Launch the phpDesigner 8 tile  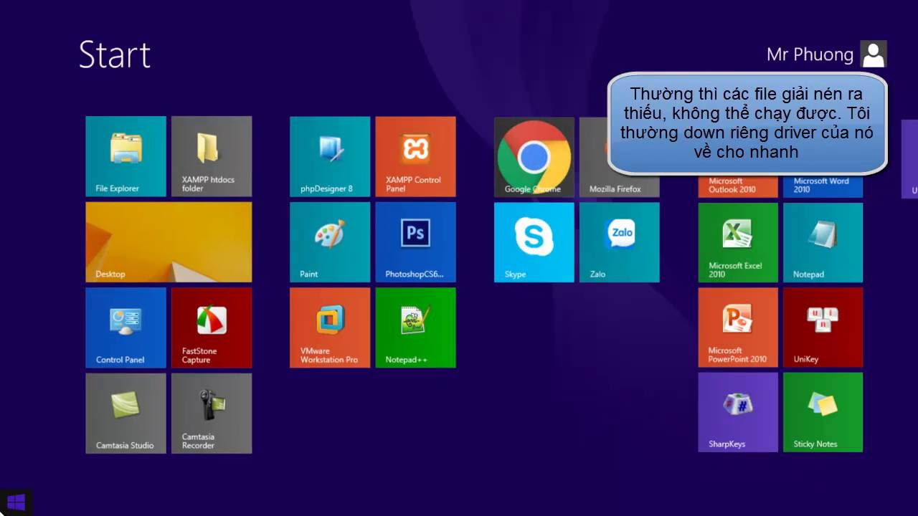click(x=330, y=156)
